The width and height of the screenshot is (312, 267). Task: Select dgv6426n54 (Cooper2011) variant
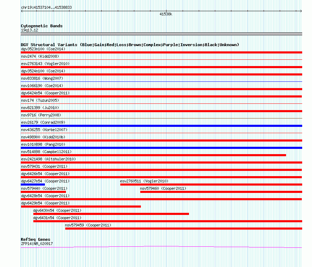pos(45,174)
